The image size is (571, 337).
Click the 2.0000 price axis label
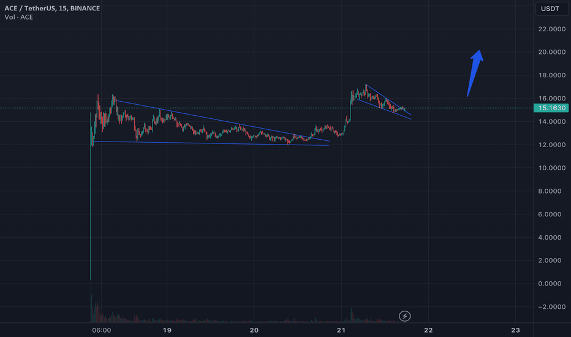coord(551,260)
